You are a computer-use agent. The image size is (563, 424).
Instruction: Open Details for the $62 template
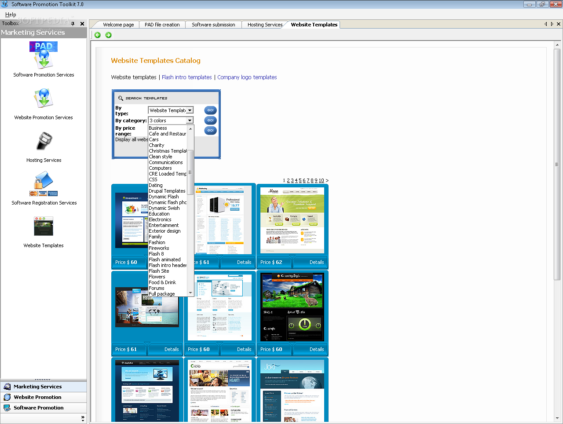[x=317, y=262]
